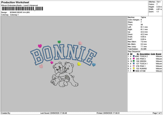Click the green heart above the BONNIE text
This screenshot has width=163, height=115.
point(59,42)
